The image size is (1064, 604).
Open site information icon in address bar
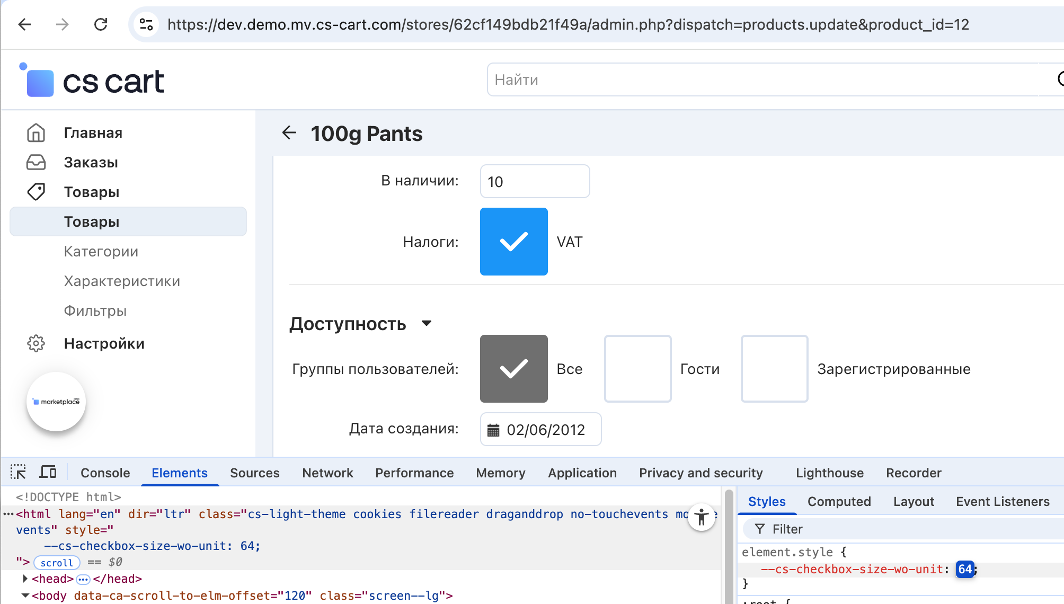click(146, 24)
